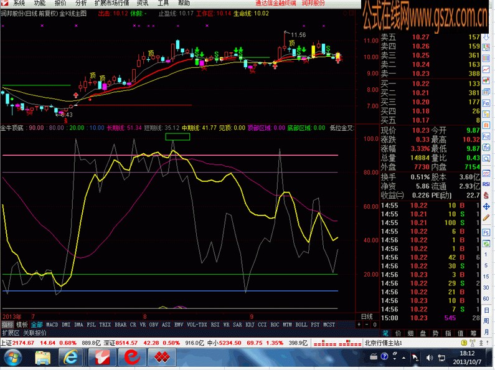This screenshot has width=495, height=370.
Task: Open the F10 company info icon
Action: (x=486, y=103)
